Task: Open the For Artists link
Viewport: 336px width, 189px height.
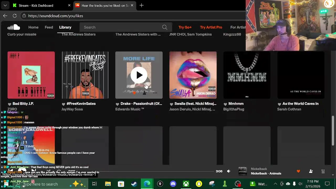Action: (238, 27)
